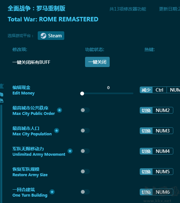
Task: Click star icon beside Max City Public Order
Action: click(59, 110)
